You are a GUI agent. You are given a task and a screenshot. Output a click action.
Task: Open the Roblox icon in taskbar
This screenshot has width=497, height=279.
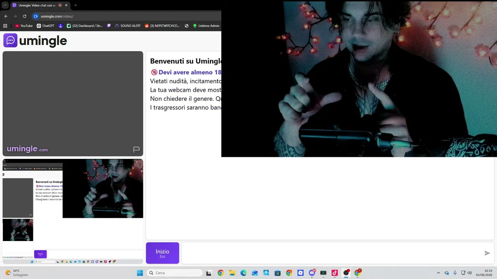pos(301,273)
